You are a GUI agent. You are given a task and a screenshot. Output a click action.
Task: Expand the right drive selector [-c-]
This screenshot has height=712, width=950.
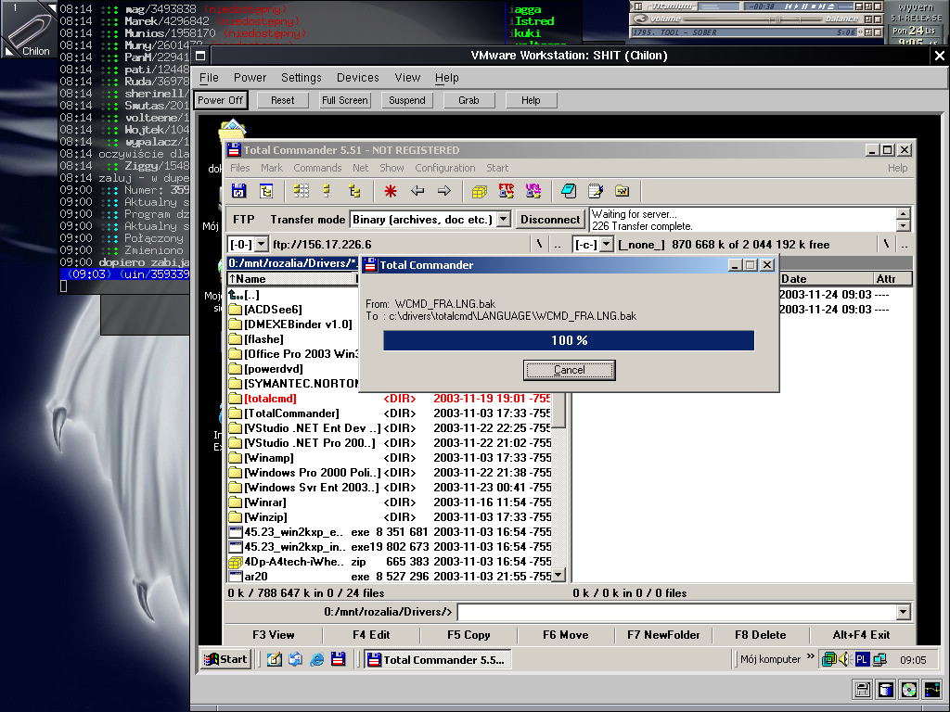tap(606, 245)
